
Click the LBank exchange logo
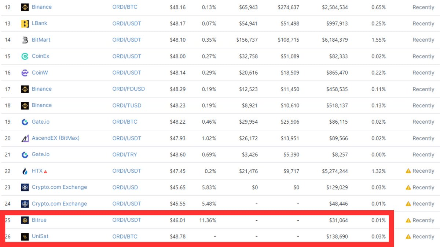(25, 24)
